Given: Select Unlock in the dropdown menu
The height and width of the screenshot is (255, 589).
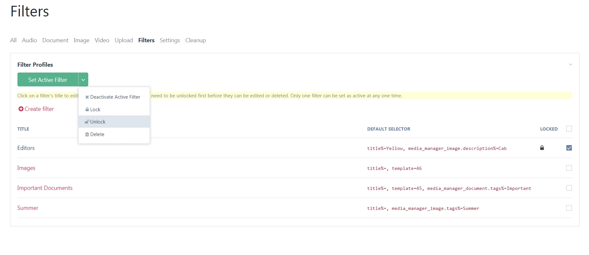Looking at the screenshot, I should pyautogui.click(x=114, y=122).
